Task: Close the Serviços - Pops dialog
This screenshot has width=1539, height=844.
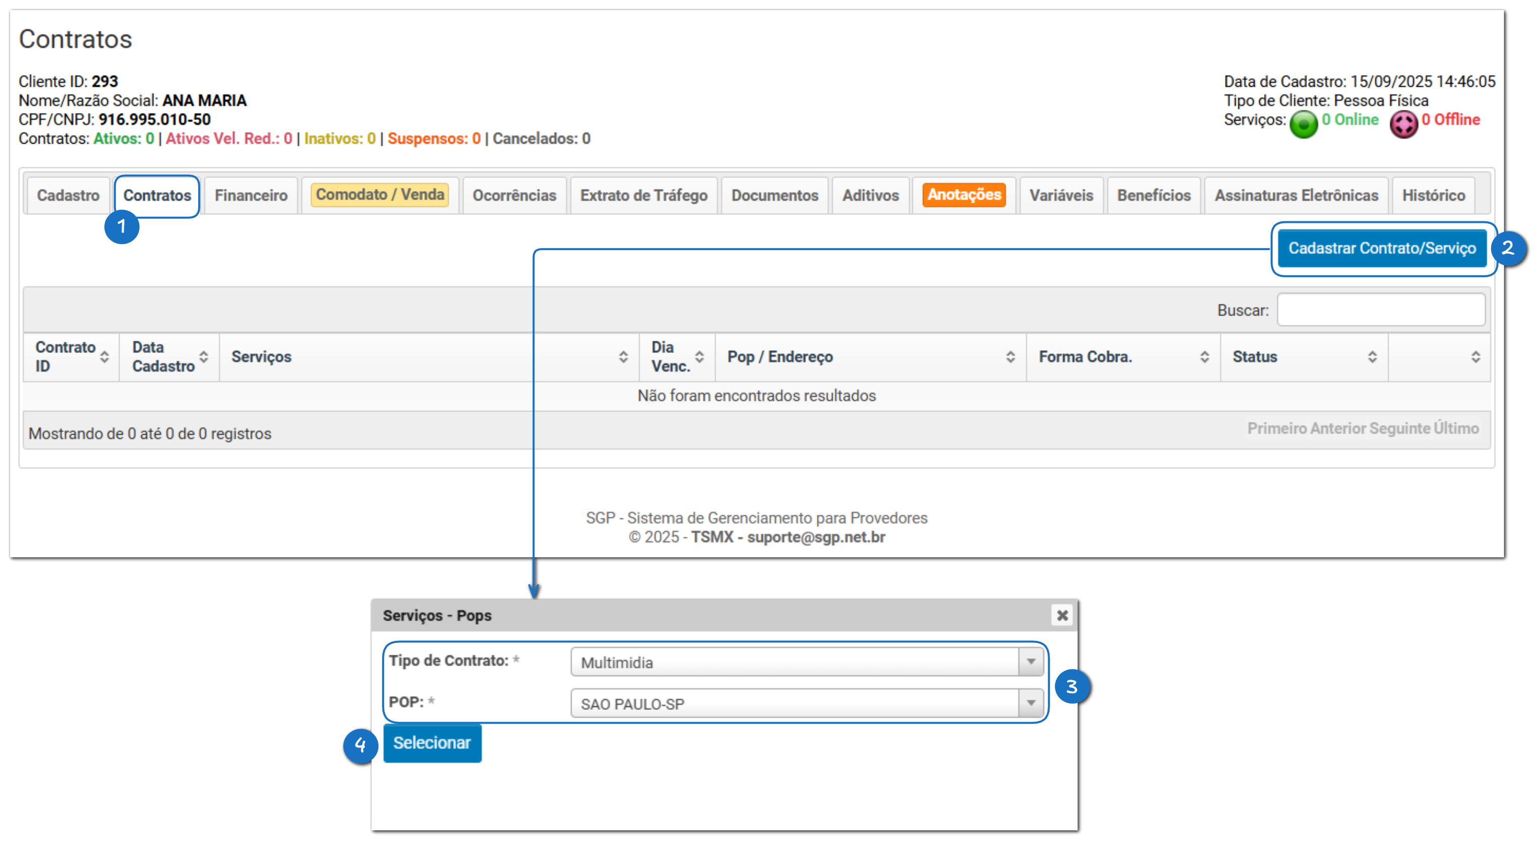Action: [x=1062, y=615]
